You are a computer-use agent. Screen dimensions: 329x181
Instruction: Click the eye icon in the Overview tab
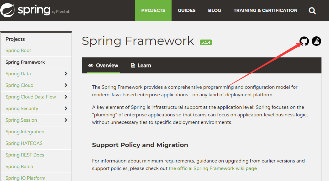[91, 66]
